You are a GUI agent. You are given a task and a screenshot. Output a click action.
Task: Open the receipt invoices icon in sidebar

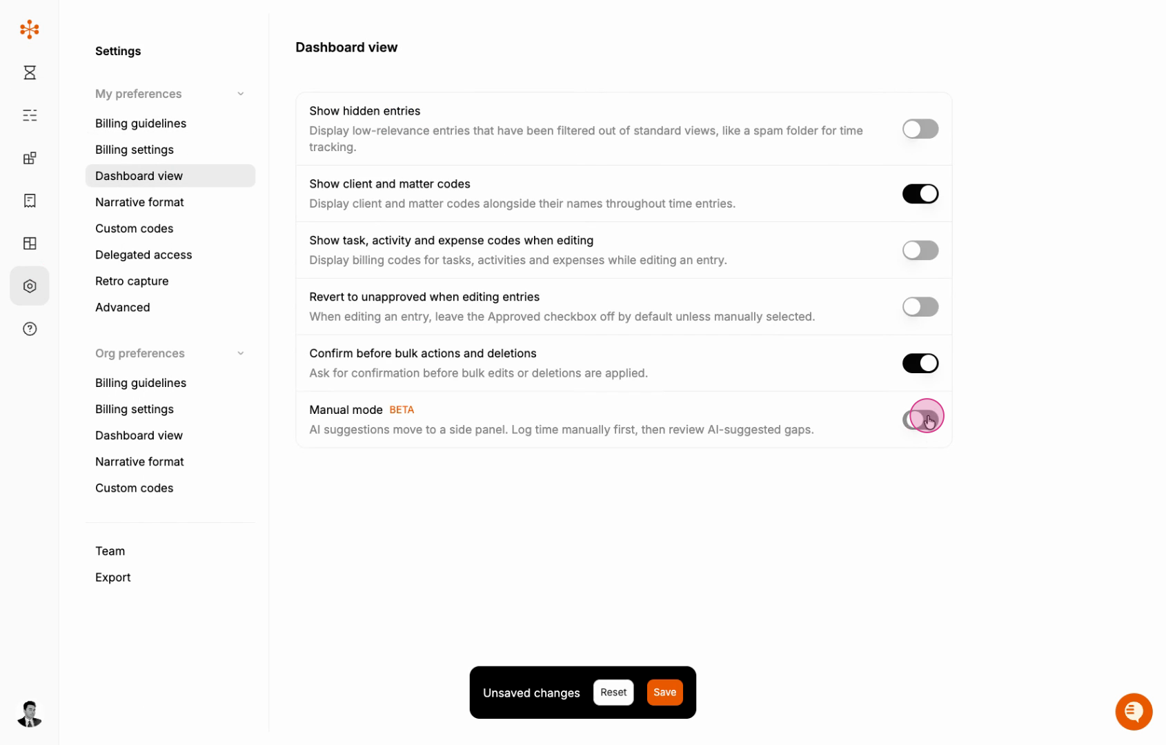click(30, 201)
